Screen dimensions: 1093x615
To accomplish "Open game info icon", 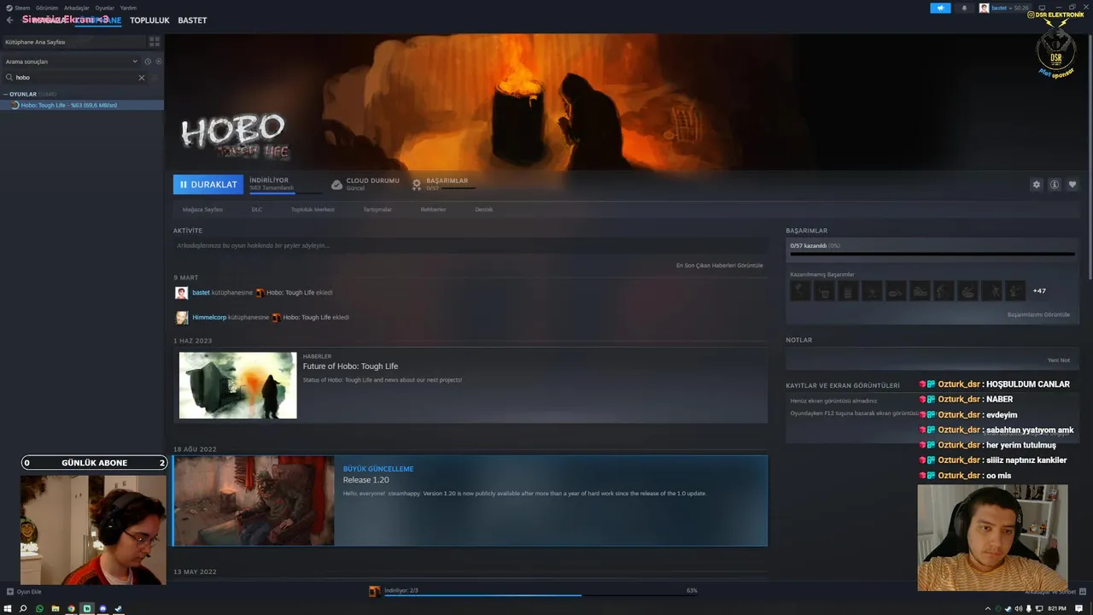I will pos(1055,184).
